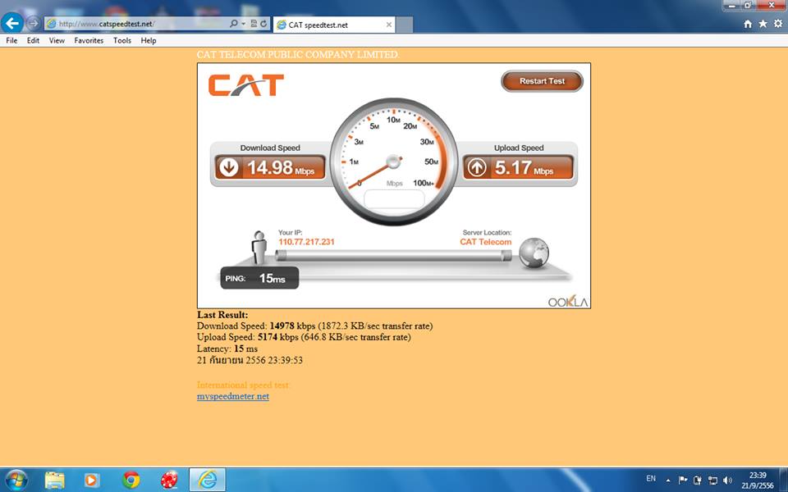Open the View menu

pyautogui.click(x=57, y=41)
